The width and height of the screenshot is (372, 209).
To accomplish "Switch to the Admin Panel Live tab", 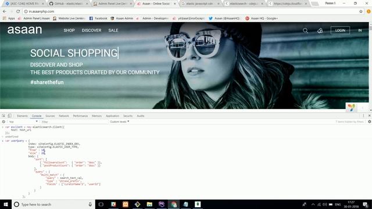I will coord(112,3).
